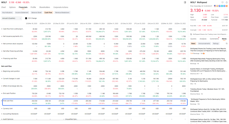Open the 'Options Spot-On: On May 19th' article
The height and width of the screenshot is (124, 229).
click(x=208, y=120)
